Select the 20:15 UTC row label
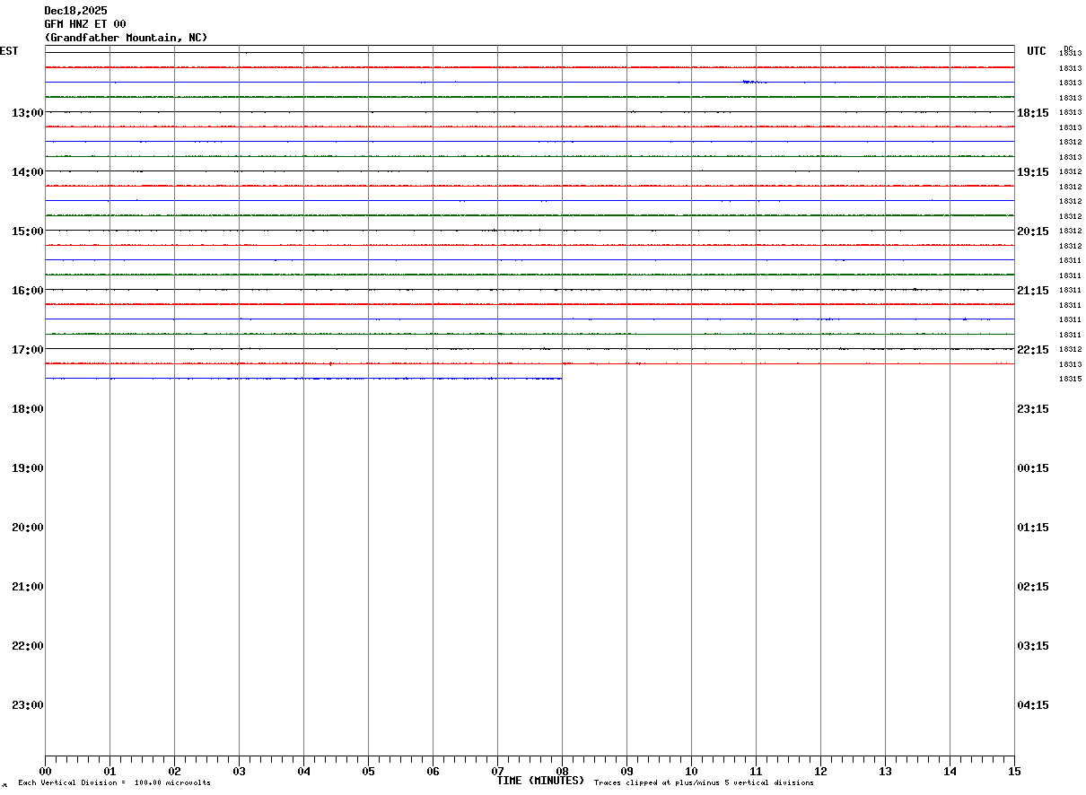This screenshot has width=1086, height=795. point(1033,231)
